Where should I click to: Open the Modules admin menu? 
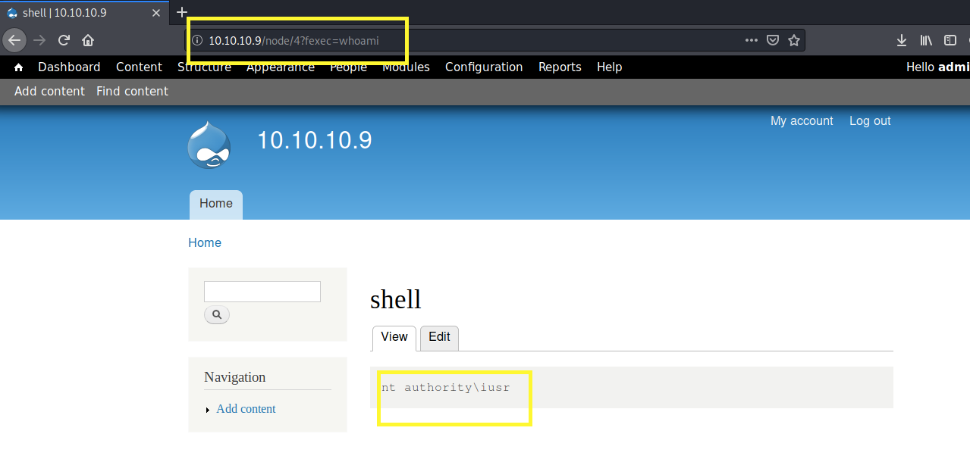(406, 67)
